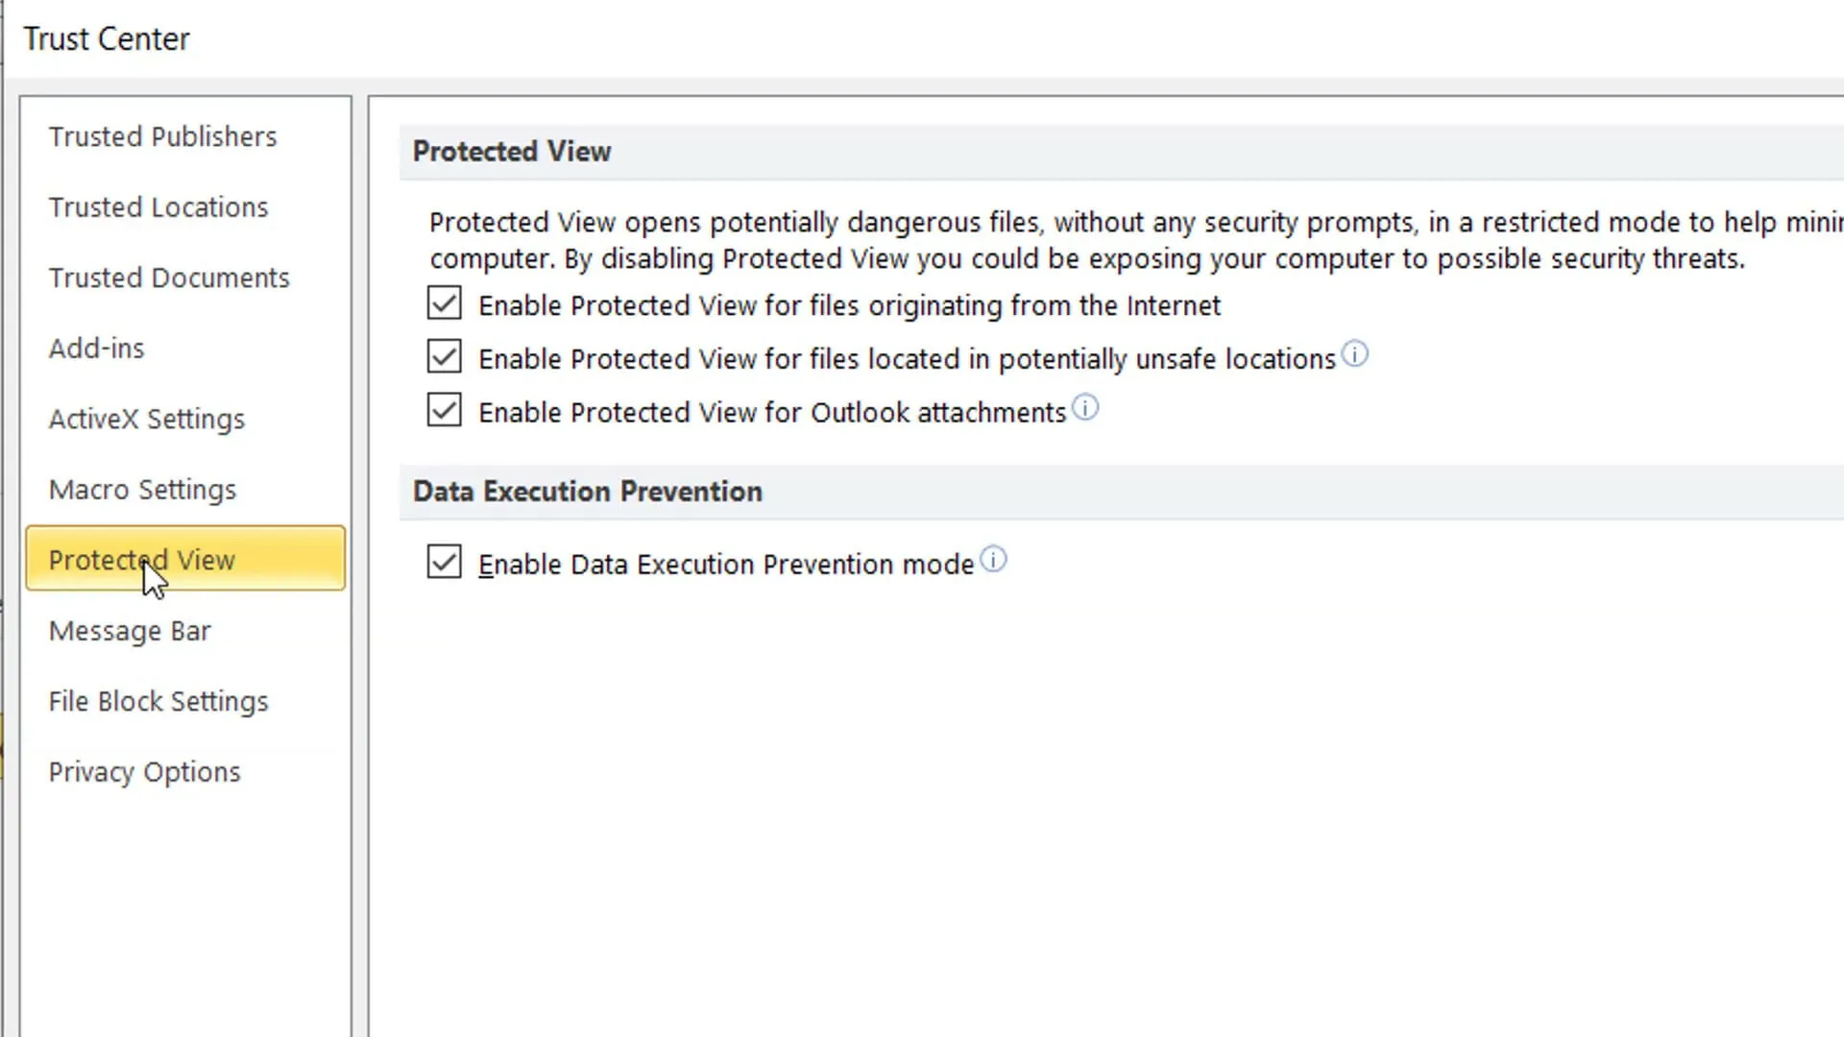Open Trusted Publishers section
The height and width of the screenshot is (1037, 1844).
coord(162,137)
